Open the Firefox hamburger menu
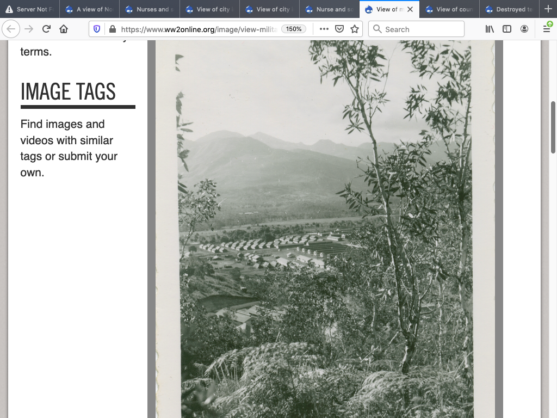Screen dimensions: 557x418 [547, 29]
